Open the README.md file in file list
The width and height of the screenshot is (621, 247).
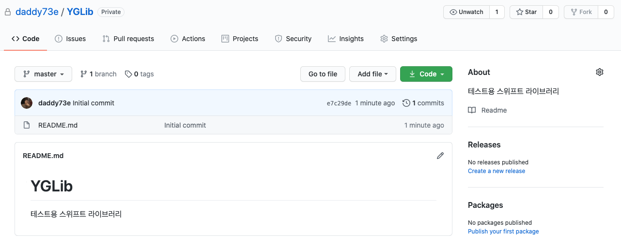click(58, 125)
